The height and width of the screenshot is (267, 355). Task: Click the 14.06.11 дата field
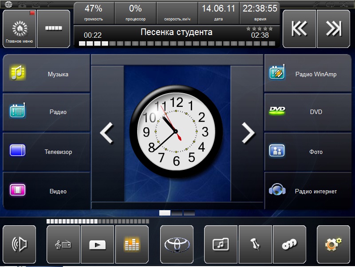pyautogui.click(x=218, y=13)
